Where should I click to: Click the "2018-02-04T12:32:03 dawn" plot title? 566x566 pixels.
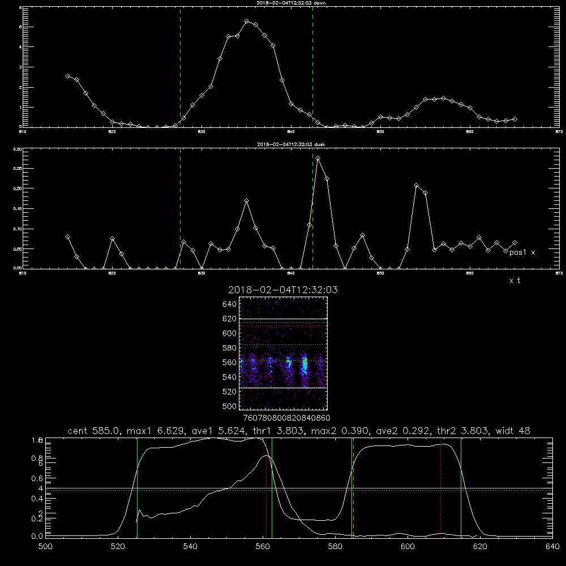point(291,3)
